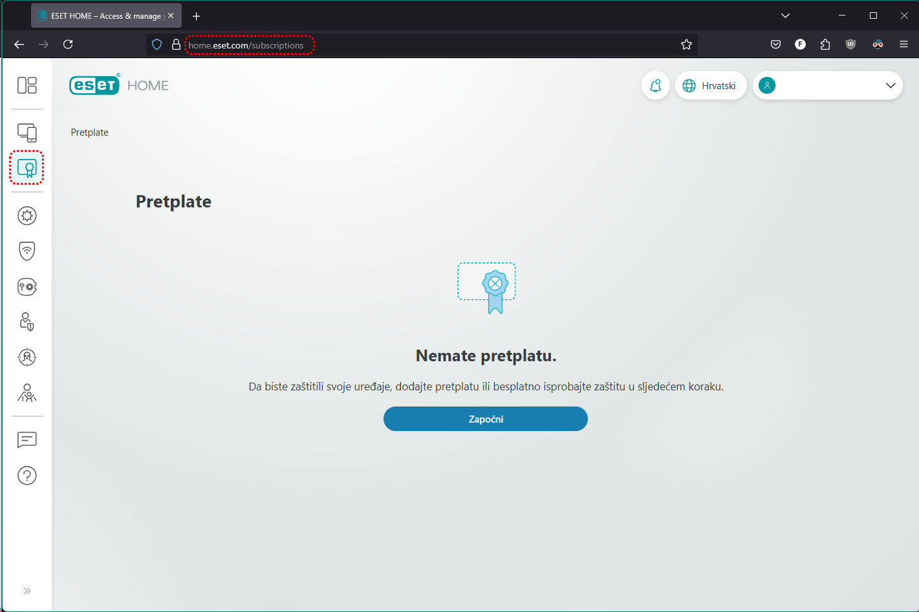Open the password manager sidebar icon
Image resolution: width=919 pixels, height=612 pixels.
(27, 286)
